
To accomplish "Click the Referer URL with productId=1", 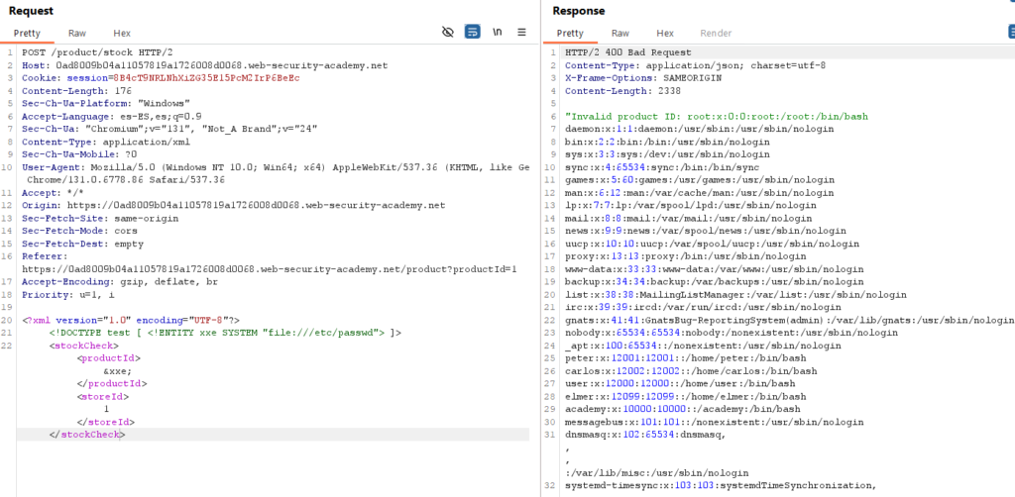I will click(x=270, y=269).
